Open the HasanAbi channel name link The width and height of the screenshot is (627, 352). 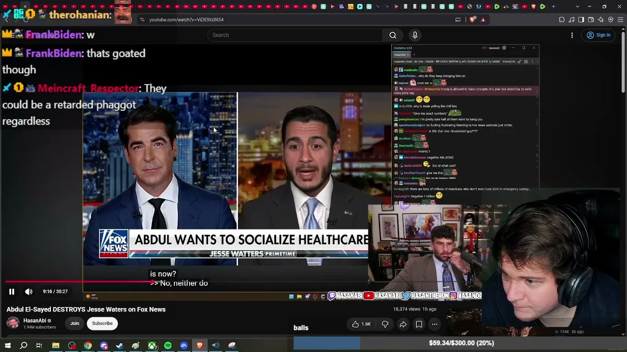[x=35, y=321]
